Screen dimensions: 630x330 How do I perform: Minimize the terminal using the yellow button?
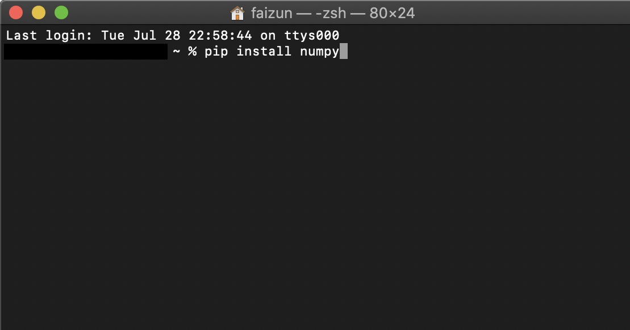tap(39, 12)
